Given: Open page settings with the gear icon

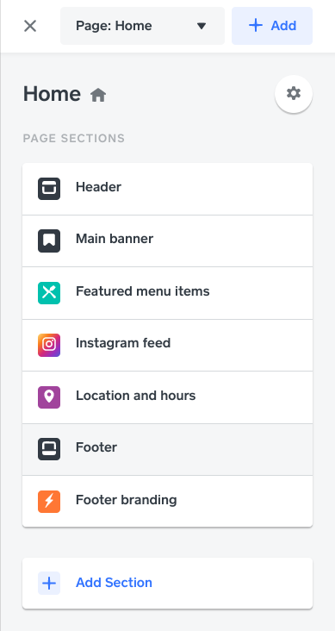Looking at the screenshot, I should [x=294, y=94].
